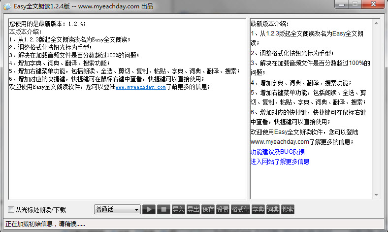Open the 设置 settings button
Viewport: 388px width, 232px height.
coord(223,209)
